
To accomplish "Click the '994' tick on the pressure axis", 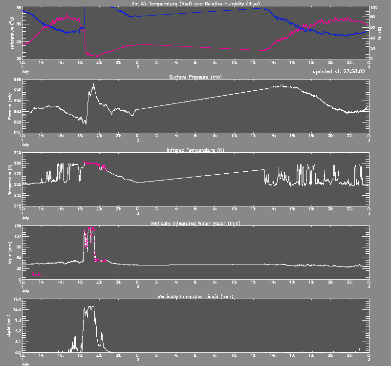I will (18, 101).
